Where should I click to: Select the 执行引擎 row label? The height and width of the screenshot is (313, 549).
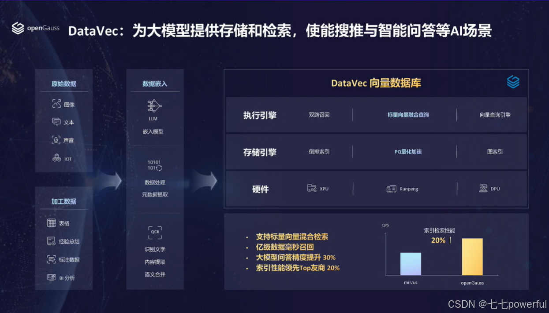coord(260,115)
